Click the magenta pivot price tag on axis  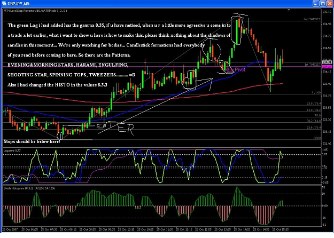[327, 67]
